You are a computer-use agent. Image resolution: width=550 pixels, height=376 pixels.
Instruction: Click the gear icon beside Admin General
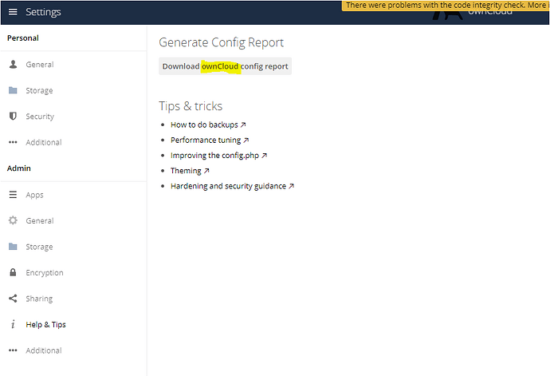(13, 220)
